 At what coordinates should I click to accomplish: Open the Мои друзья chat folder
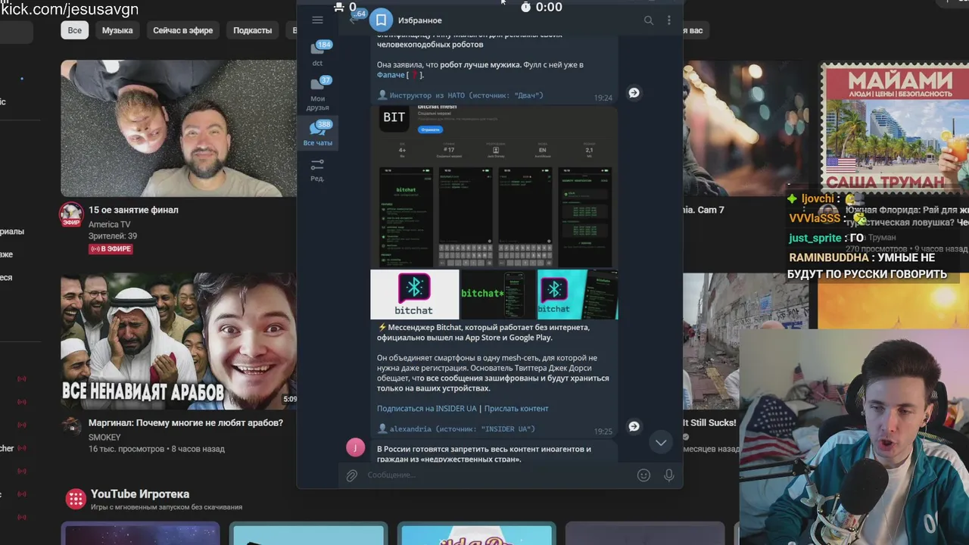click(318, 94)
